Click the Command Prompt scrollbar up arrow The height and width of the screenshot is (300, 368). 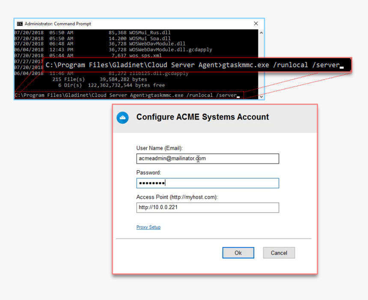coord(261,33)
